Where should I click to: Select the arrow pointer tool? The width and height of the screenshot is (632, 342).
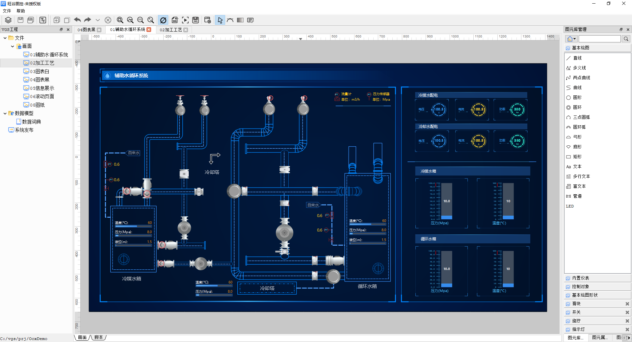coord(220,20)
